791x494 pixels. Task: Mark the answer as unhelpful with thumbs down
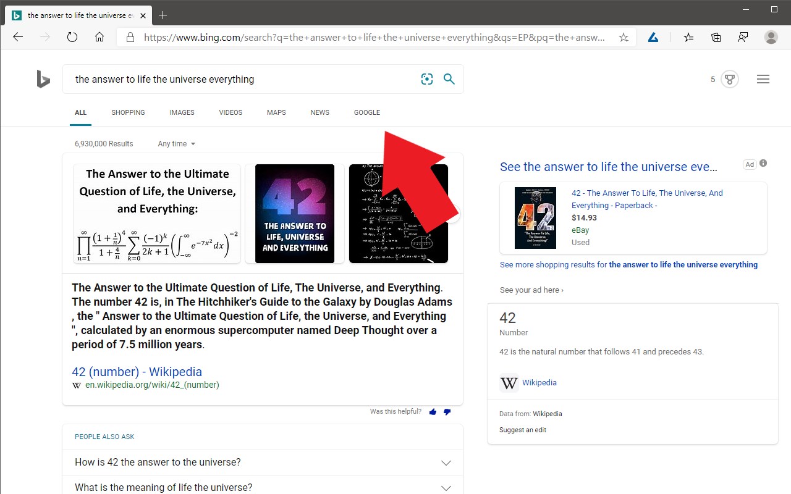pyautogui.click(x=447, y=412)
